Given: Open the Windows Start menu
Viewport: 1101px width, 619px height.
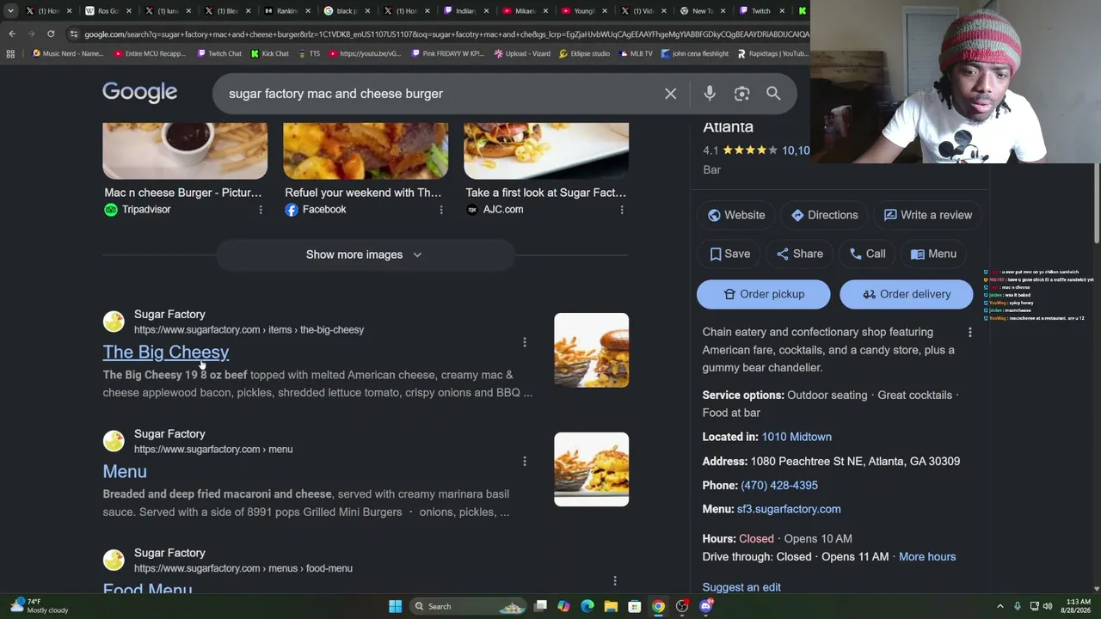Looking at the screenshot, I should (x=395, y=606).
